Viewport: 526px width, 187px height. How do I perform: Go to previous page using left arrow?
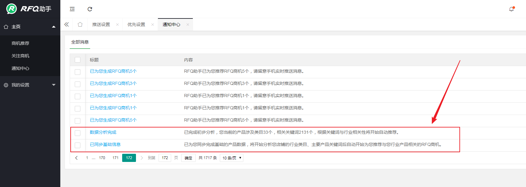76,158
